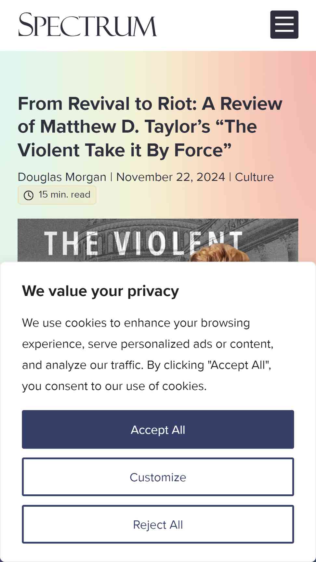
Task: Open author Douglas Morgan's page
Action: click(62, 177)
